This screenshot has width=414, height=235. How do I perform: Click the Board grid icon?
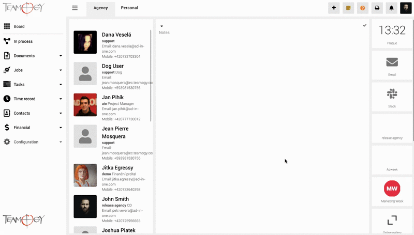pos(7,26)
